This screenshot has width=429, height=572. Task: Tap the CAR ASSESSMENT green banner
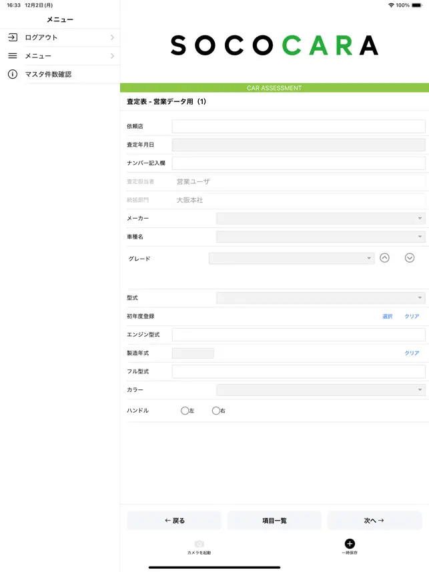[274, 87]
